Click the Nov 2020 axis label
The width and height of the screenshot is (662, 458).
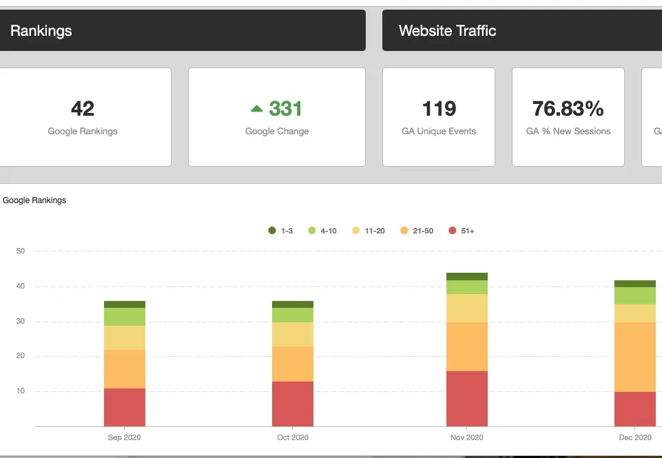[x=466, y=437]
